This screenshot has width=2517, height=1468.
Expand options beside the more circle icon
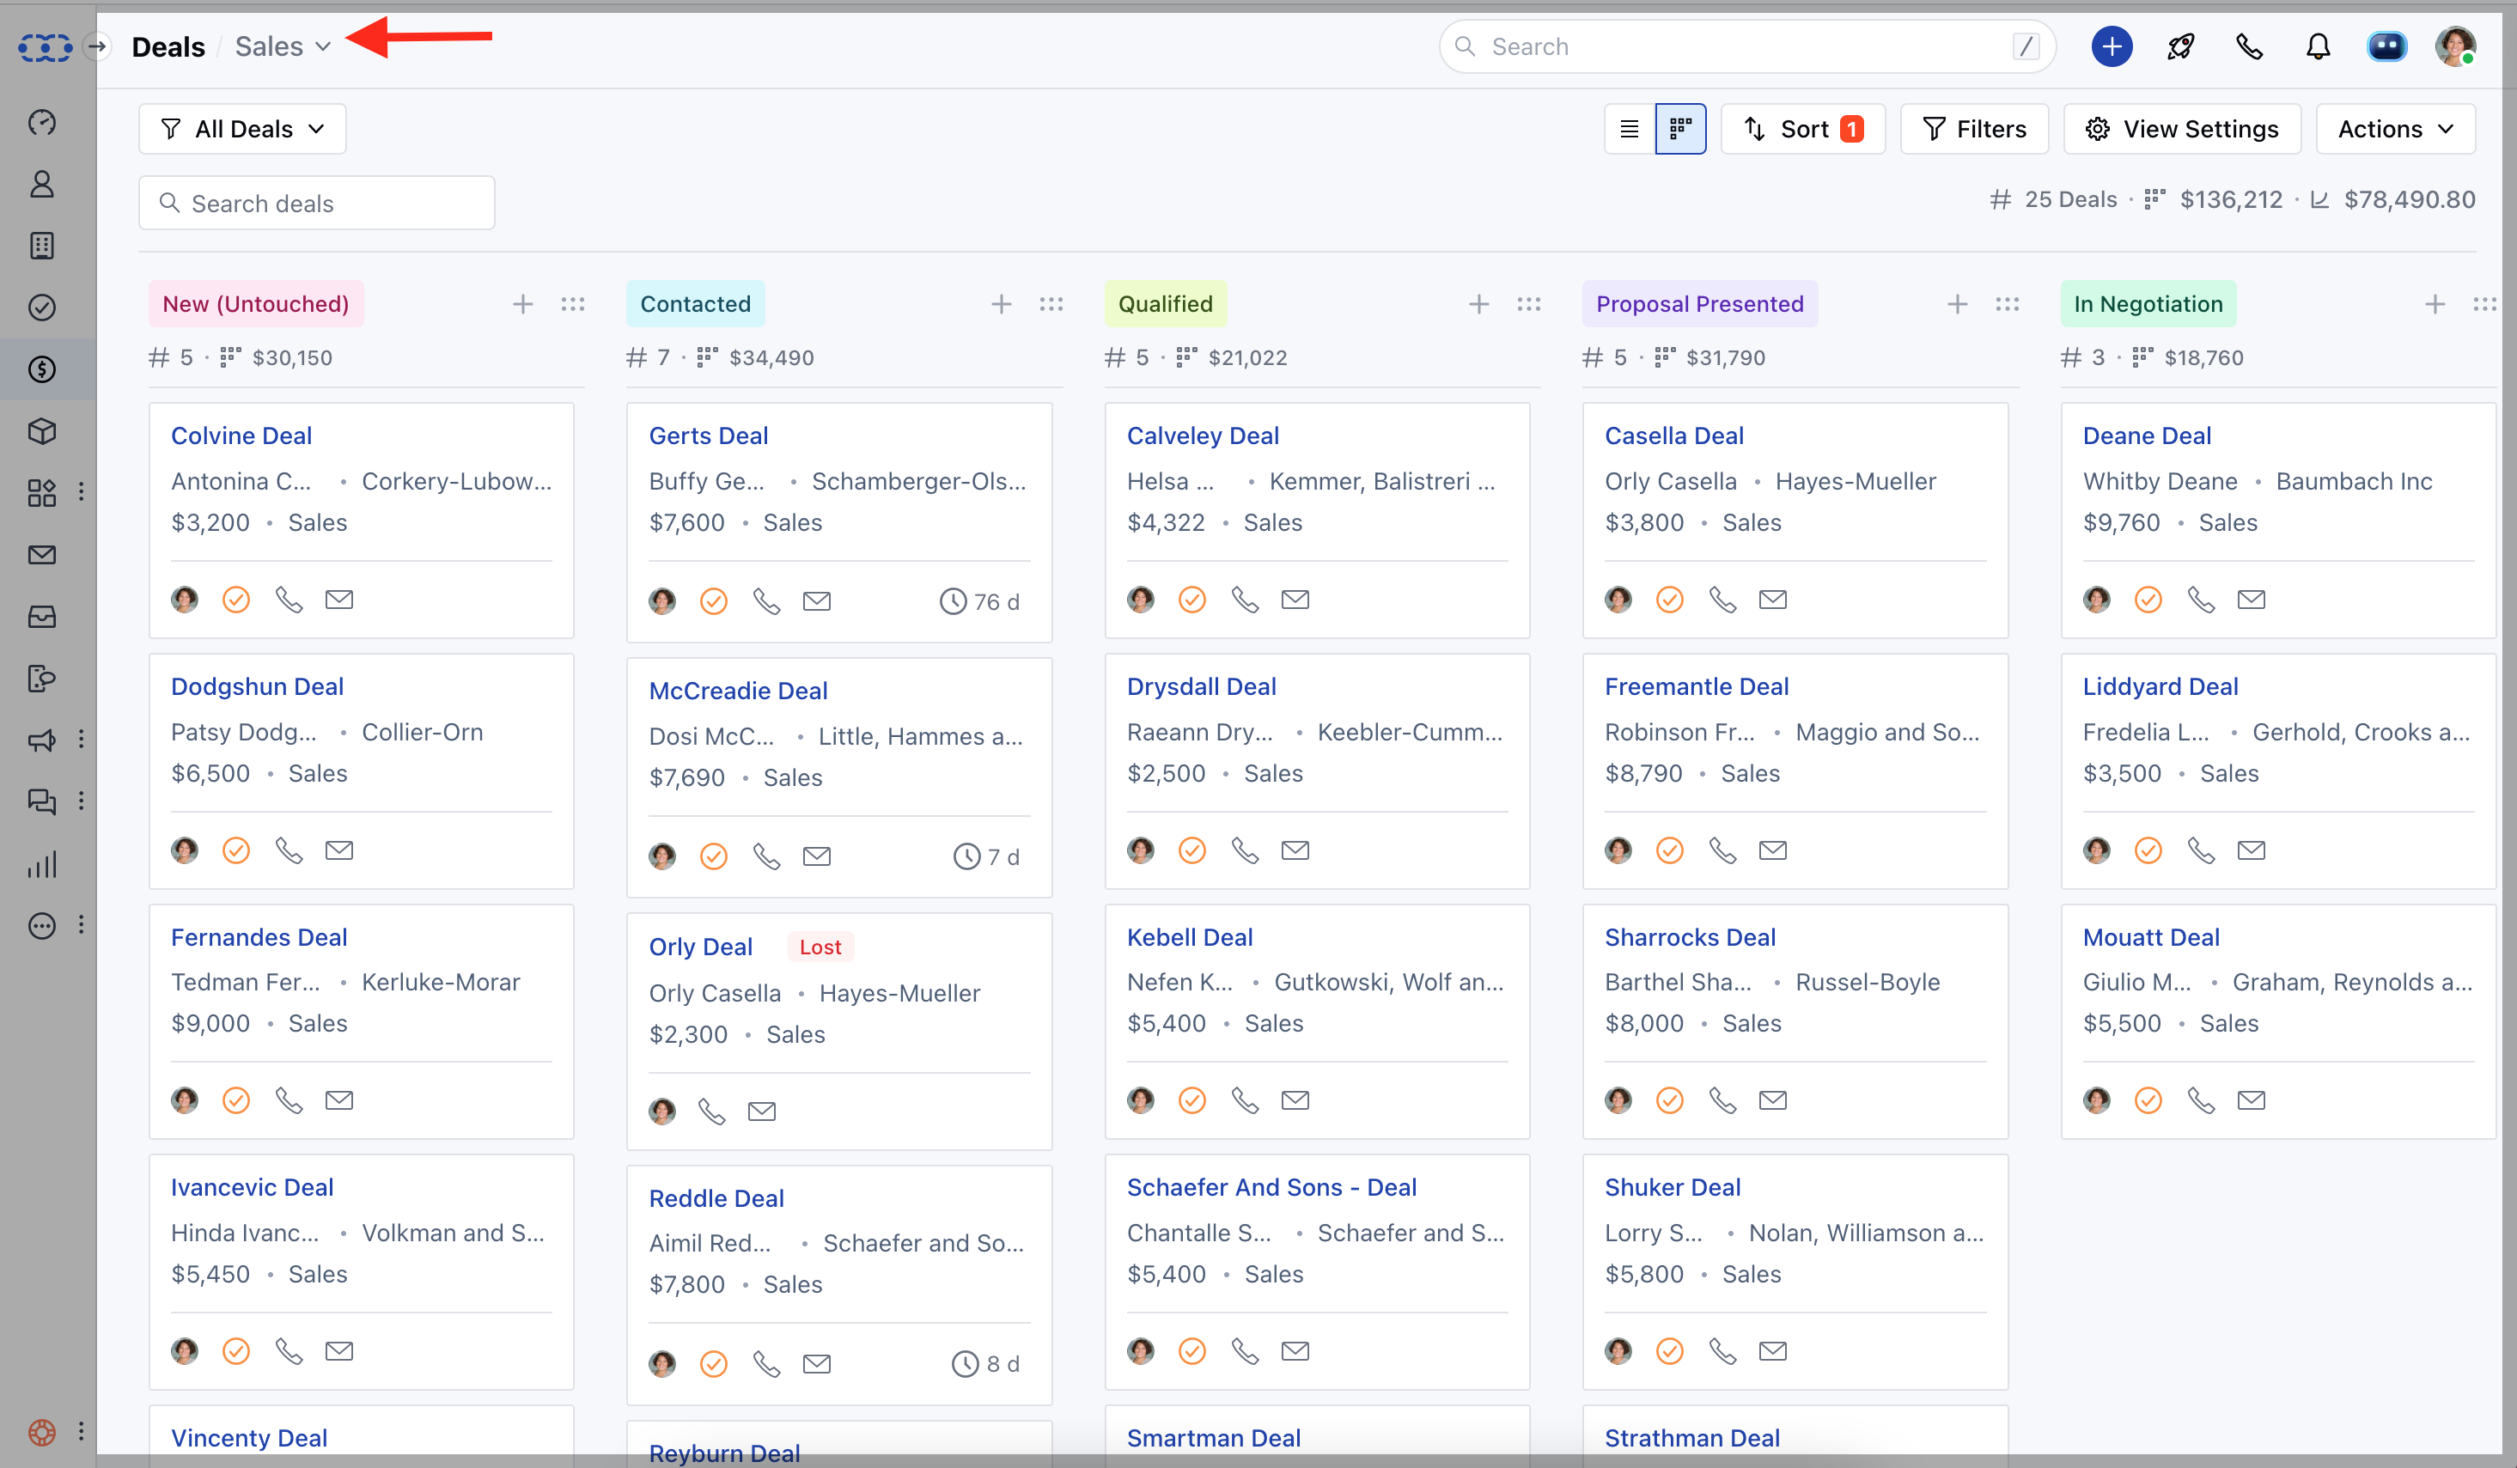(x=81, y=925)
